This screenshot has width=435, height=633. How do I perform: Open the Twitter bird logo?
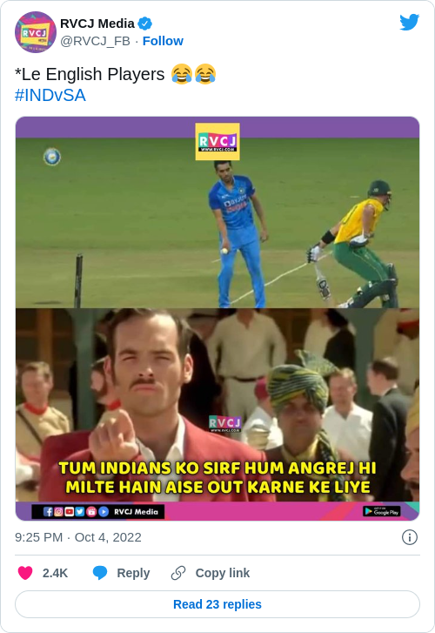409,23
